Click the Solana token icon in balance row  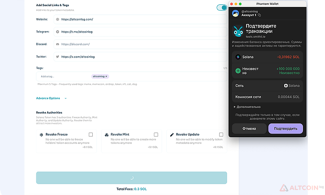[x=238, y=57]
